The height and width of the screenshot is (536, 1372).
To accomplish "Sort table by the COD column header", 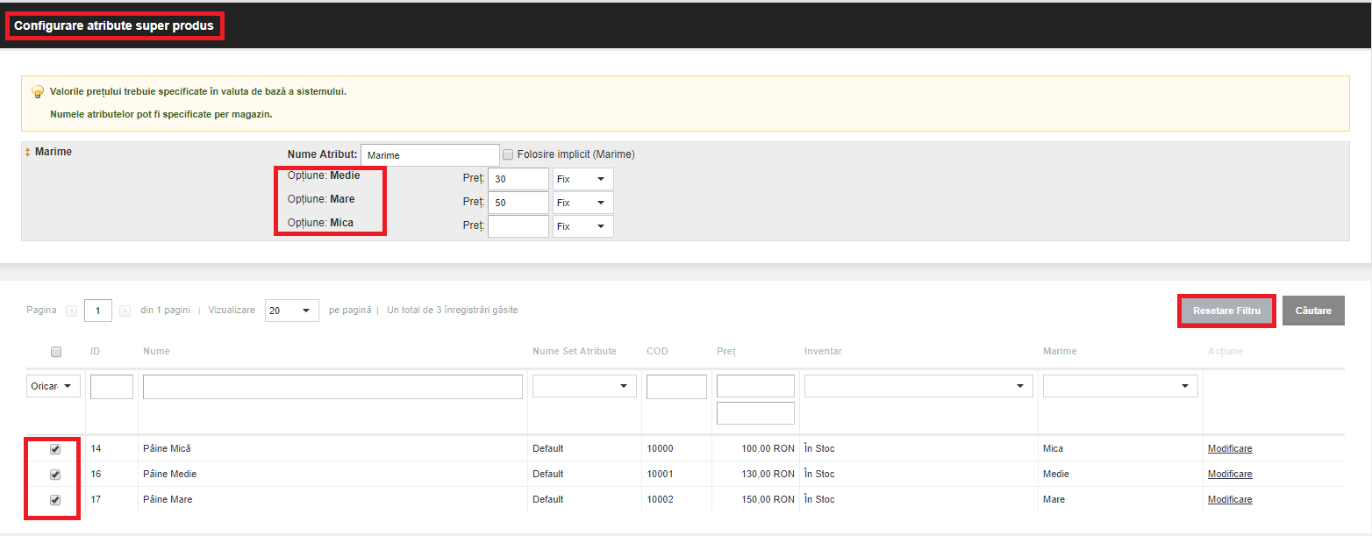I will (x=657, y=352).
